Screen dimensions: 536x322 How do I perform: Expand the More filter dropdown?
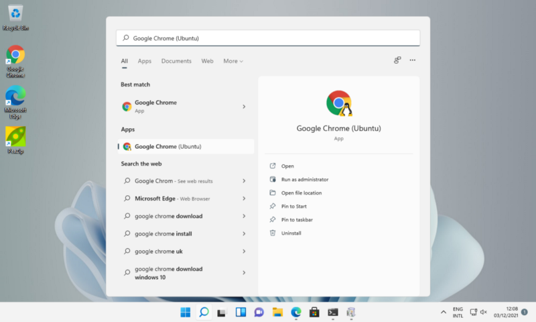pos(233,61)
